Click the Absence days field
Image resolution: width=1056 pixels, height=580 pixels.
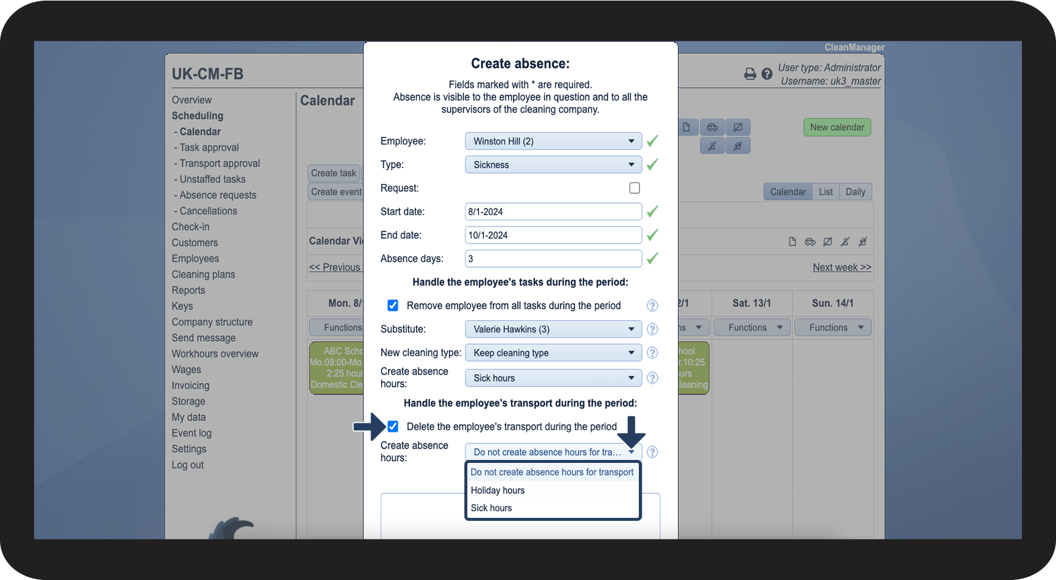(x=553, y=259)
